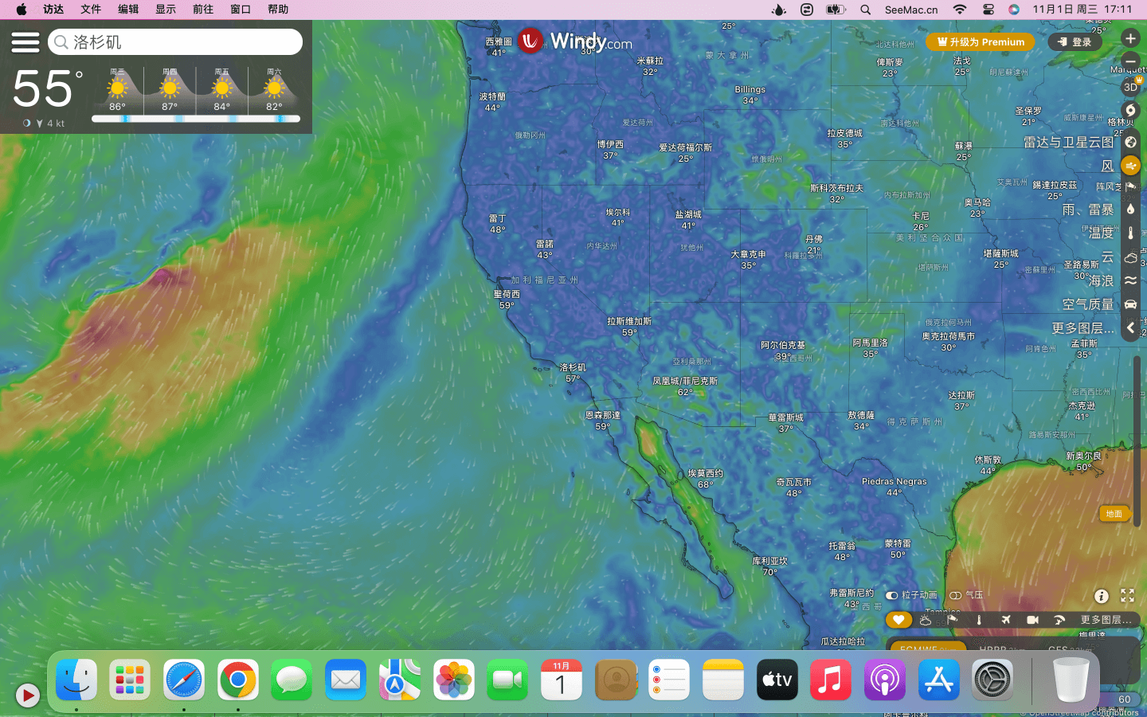1147x717 pixels.
Task: Select the rain droplet layer icon
Action: tap(1130, 210)
